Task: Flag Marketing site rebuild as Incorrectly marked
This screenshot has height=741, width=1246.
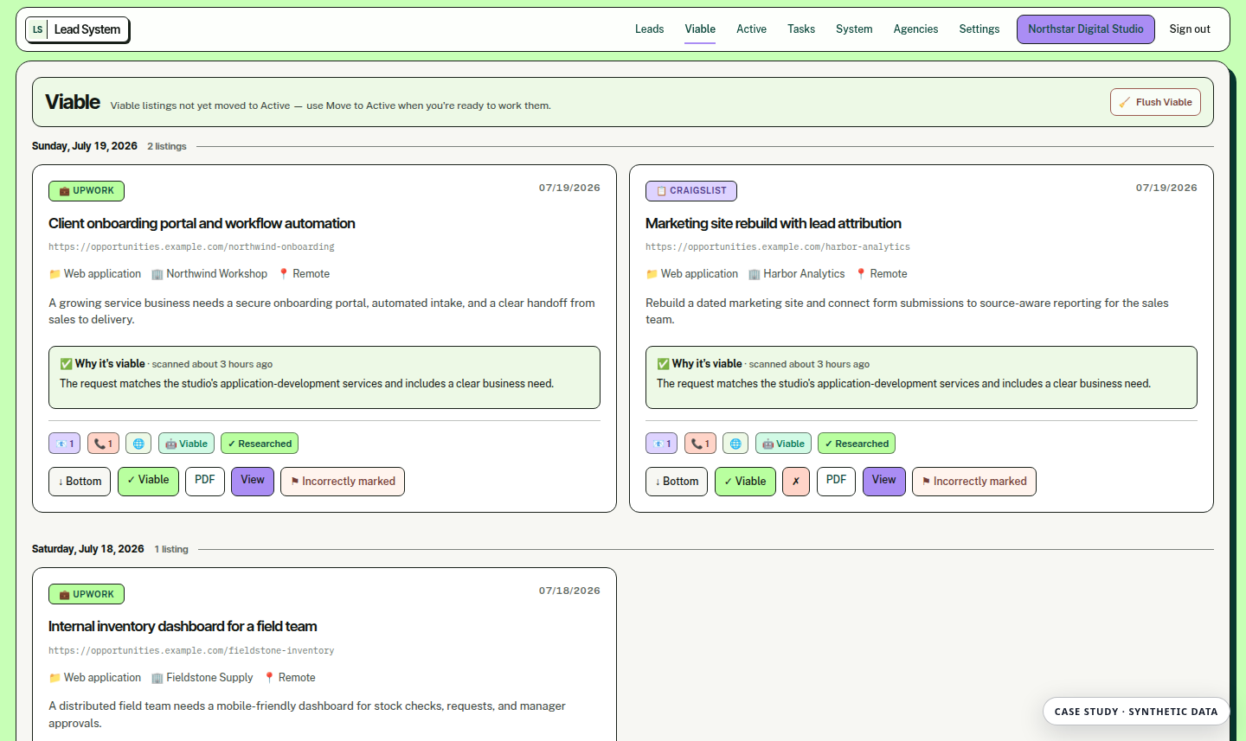Action: pyautogui.click(x=974, y=482)
